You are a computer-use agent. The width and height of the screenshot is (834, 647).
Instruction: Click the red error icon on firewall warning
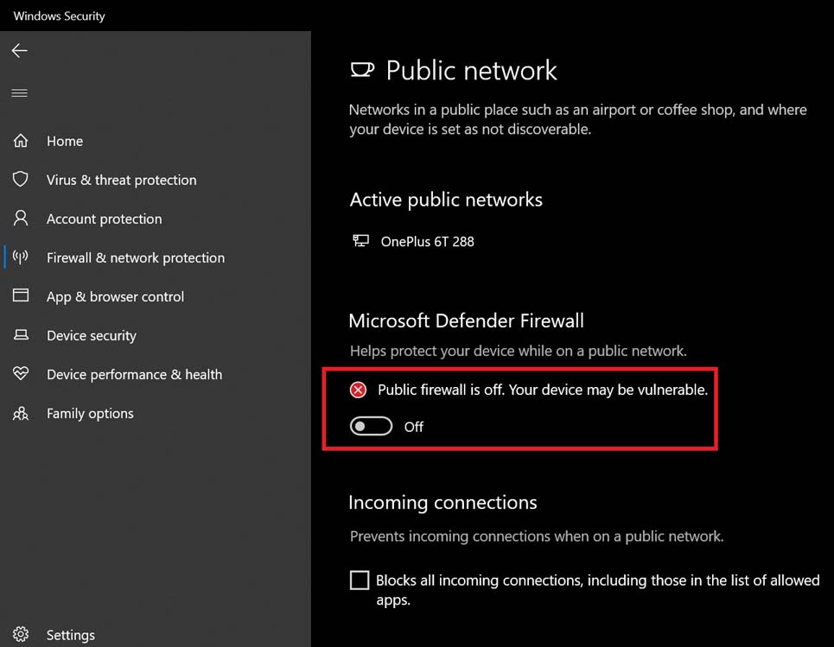[358, 390]
